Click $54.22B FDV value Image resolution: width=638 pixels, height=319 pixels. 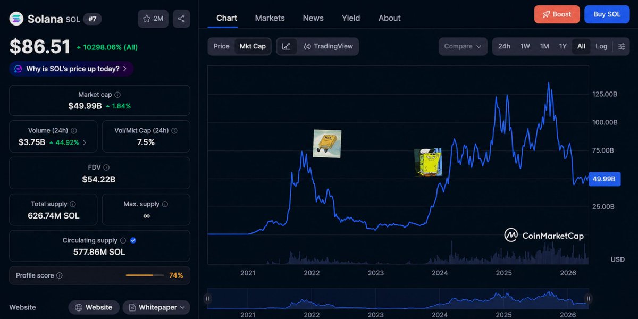click(99, 179)
